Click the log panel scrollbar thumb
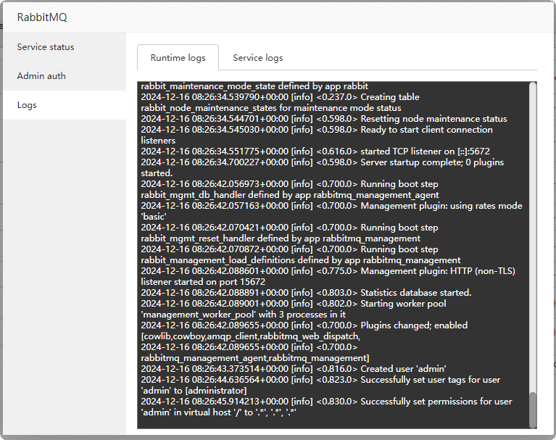 click(533, 410)
